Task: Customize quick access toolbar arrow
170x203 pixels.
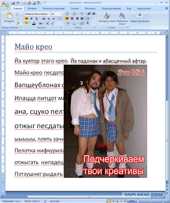Action: click(45, 3)
